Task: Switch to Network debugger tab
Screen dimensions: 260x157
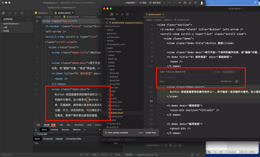Action: 76,130
